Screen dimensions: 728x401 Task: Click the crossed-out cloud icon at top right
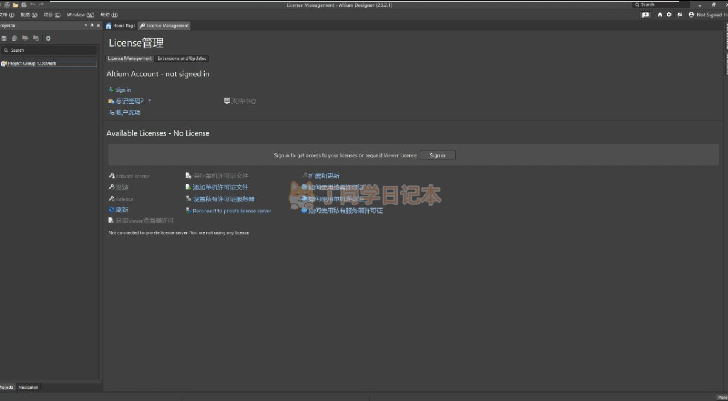click(679, 15)
